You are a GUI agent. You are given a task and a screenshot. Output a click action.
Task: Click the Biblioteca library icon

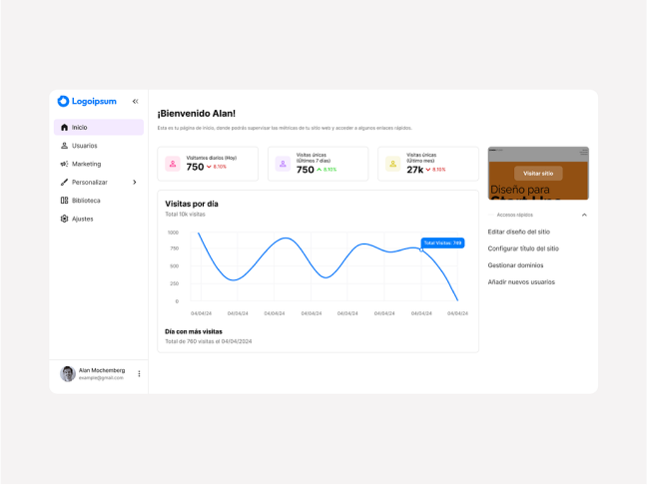[65, 201]
